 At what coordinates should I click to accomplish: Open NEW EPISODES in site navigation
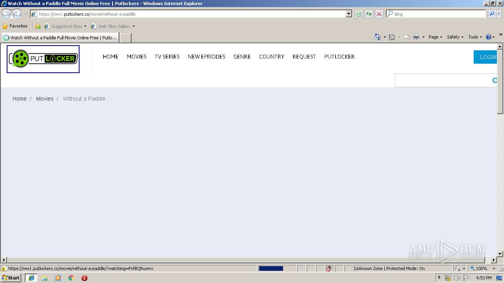pos(206,57)
